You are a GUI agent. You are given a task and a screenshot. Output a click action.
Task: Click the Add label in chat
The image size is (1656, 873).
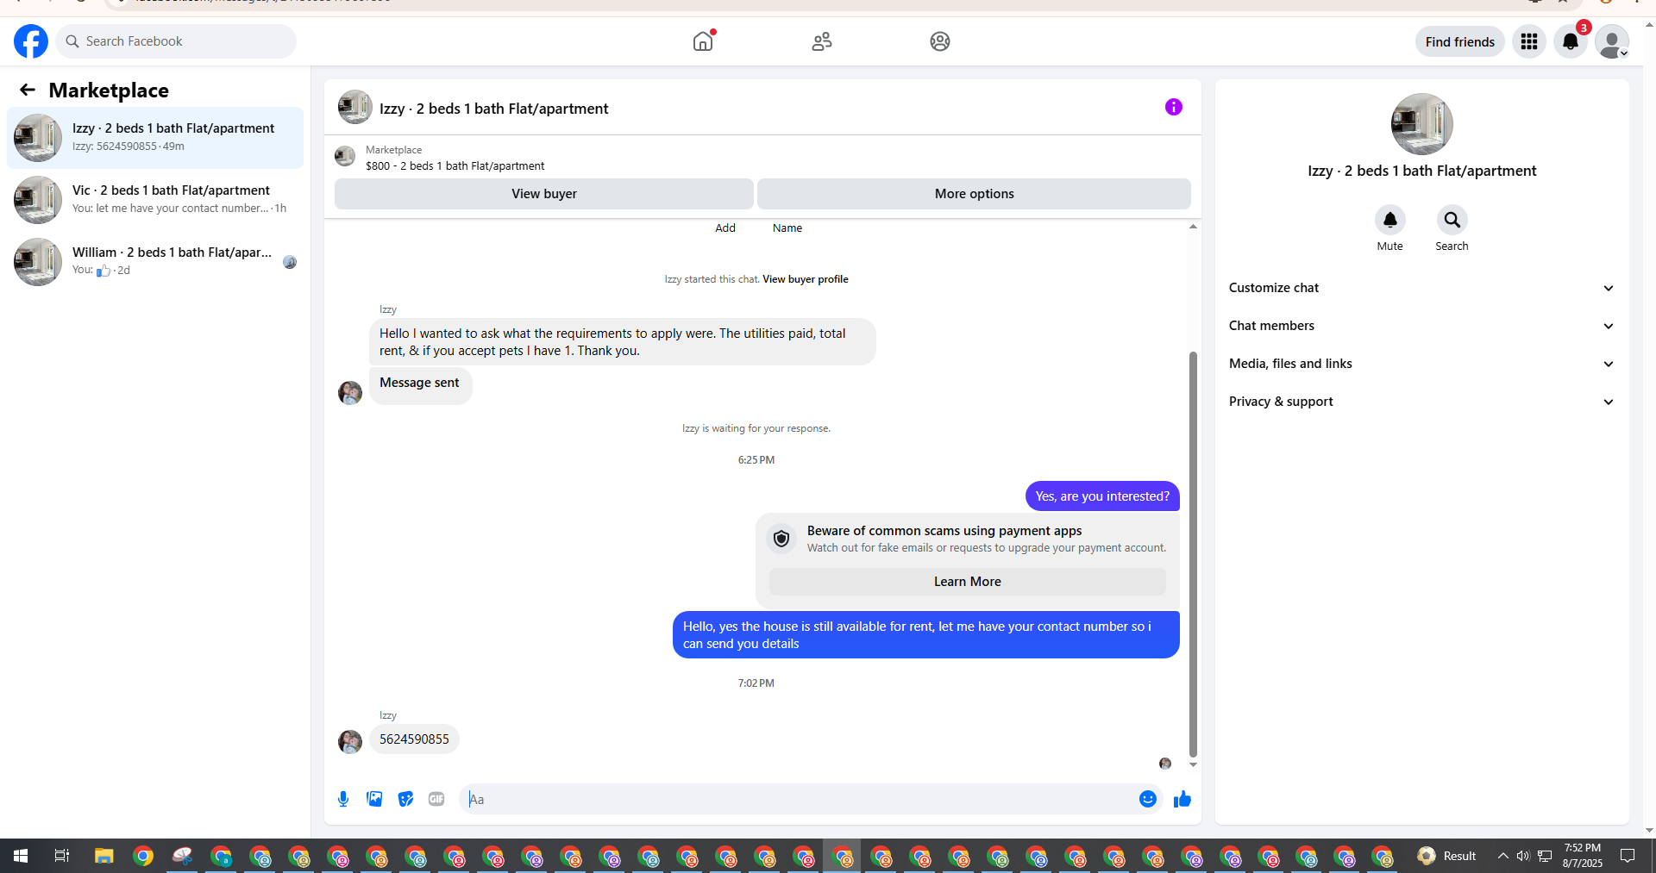[725, 228]
